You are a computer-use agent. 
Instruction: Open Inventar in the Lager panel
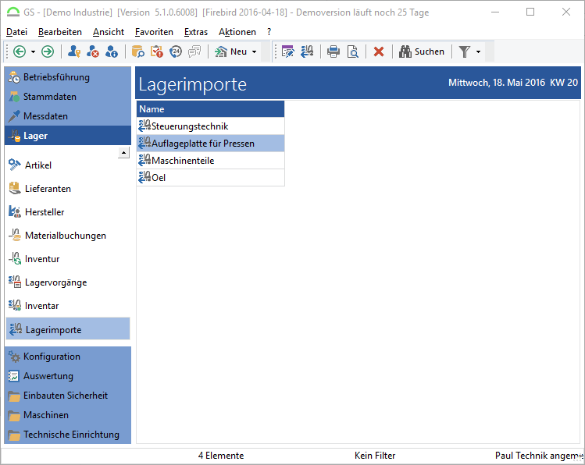click(34, 306)
